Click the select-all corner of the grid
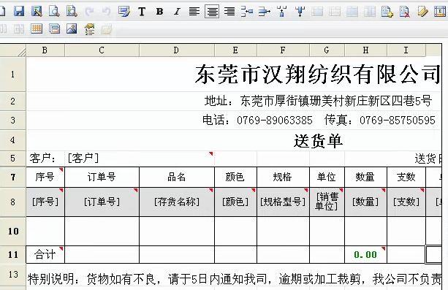The width and height of the screenshot is (448, 290). coord(12,50)
